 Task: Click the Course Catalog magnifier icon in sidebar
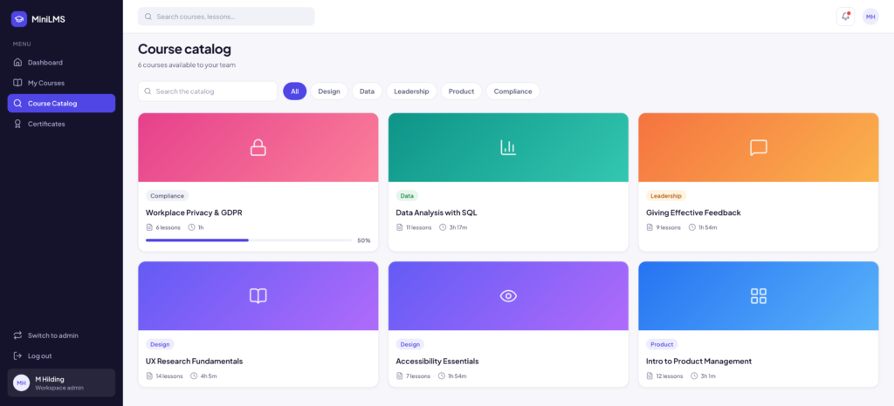pyautogui.click(x=17, y=104)
